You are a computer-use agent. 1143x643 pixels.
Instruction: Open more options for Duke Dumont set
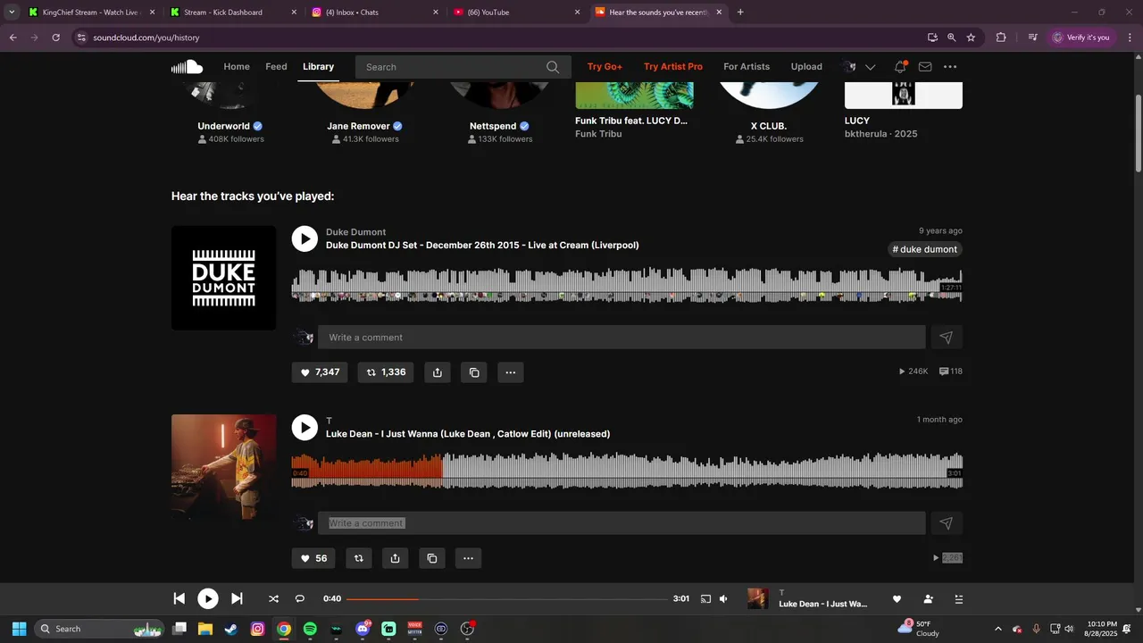click(x=511, y=372)
